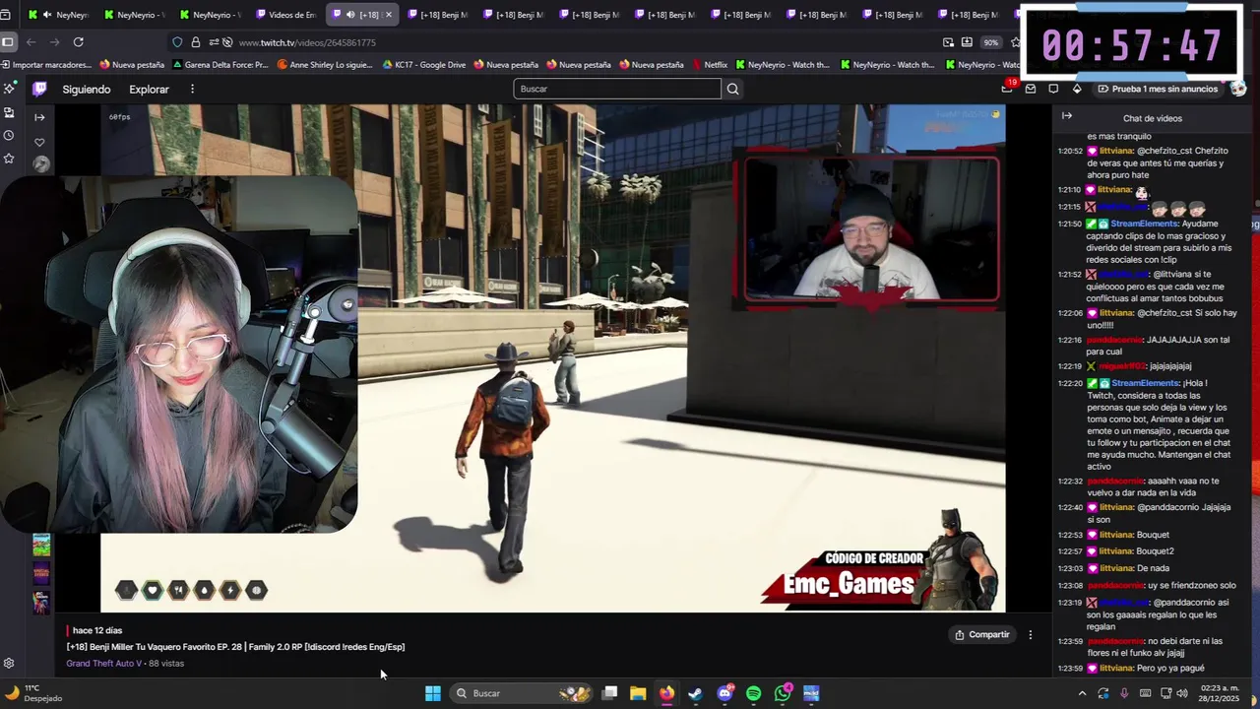The height and width of the screenshot is (709, 1260).
Task: Click the tracking protection shield icon
Action: coord(177,42)
